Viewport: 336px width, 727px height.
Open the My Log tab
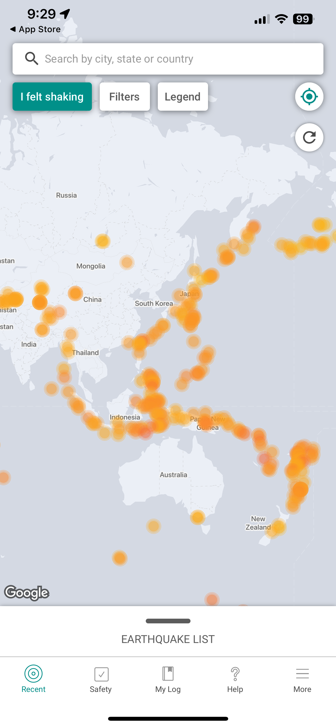pos(168,679)
